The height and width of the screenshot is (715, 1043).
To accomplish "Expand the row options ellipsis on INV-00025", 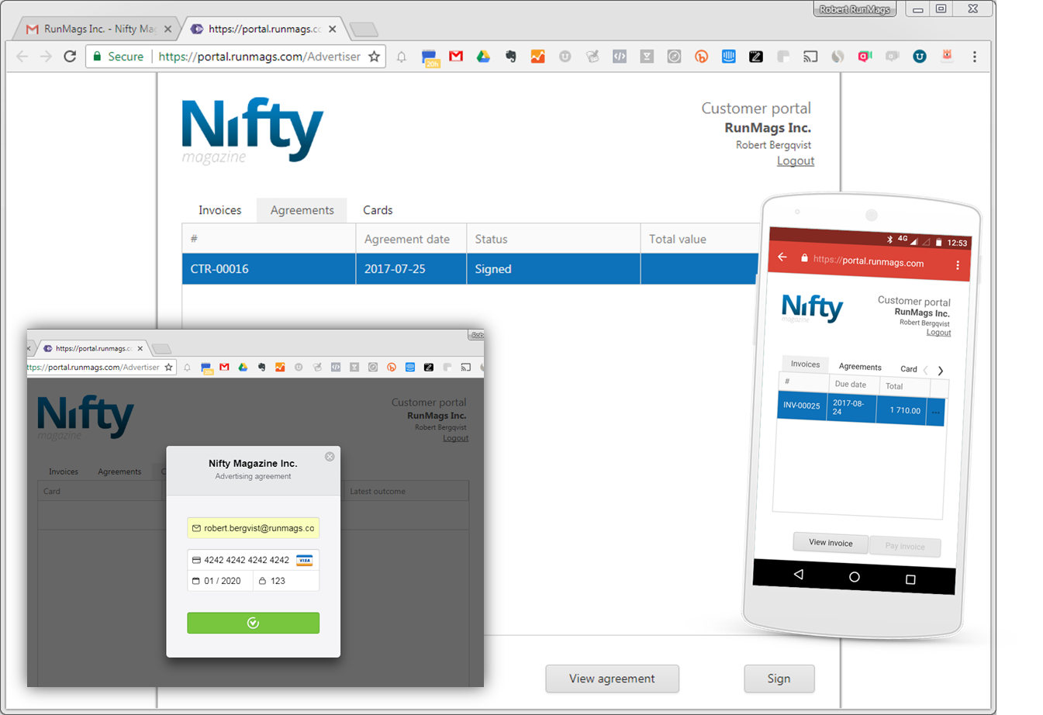I will pyautogui.click(x=936, y=412).
